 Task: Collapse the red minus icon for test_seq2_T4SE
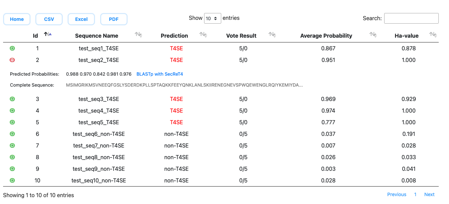12,60
